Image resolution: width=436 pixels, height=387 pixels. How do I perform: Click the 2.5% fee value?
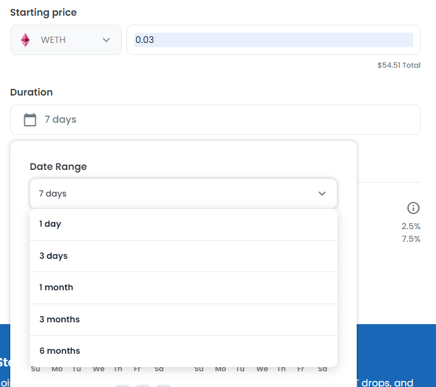pyautogui.click(x=411, y=226)
